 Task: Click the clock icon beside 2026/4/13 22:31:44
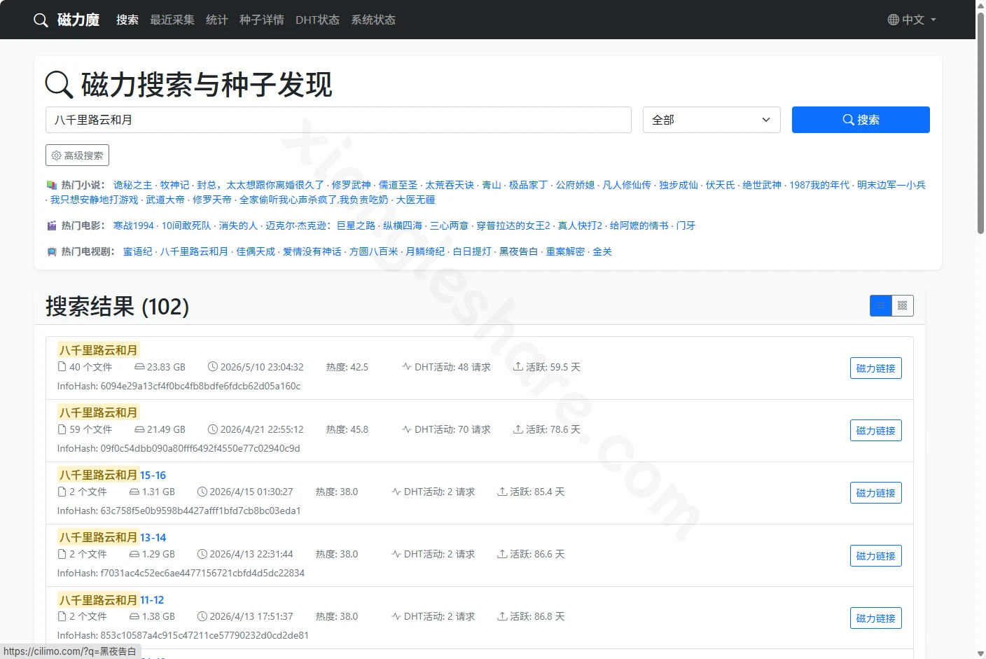tap(202, 554)
